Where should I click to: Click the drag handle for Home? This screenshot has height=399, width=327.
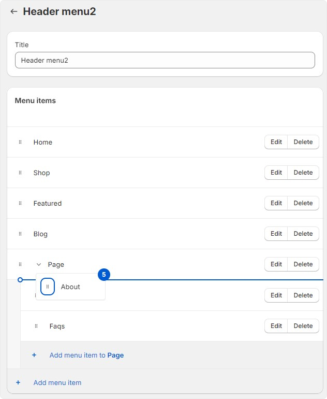pyautogui.click(x=20, y=142)
